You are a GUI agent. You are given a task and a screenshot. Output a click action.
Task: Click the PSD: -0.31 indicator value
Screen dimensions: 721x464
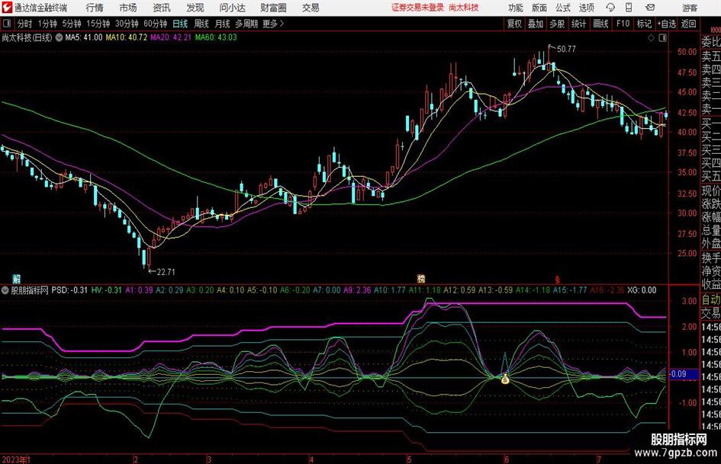[x=69, y=290]
